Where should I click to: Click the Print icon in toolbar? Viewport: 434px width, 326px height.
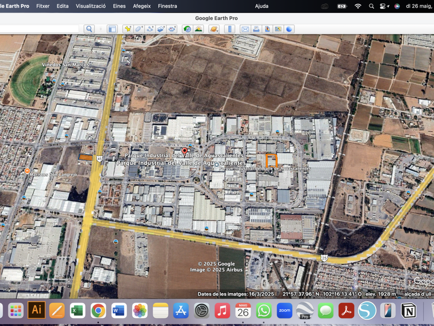click(256, 29)
